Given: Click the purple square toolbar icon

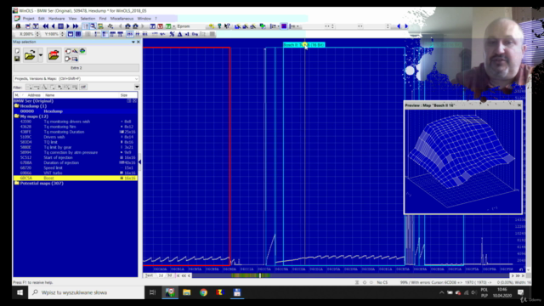Looking at the screenshot, I should coord(284,26).
